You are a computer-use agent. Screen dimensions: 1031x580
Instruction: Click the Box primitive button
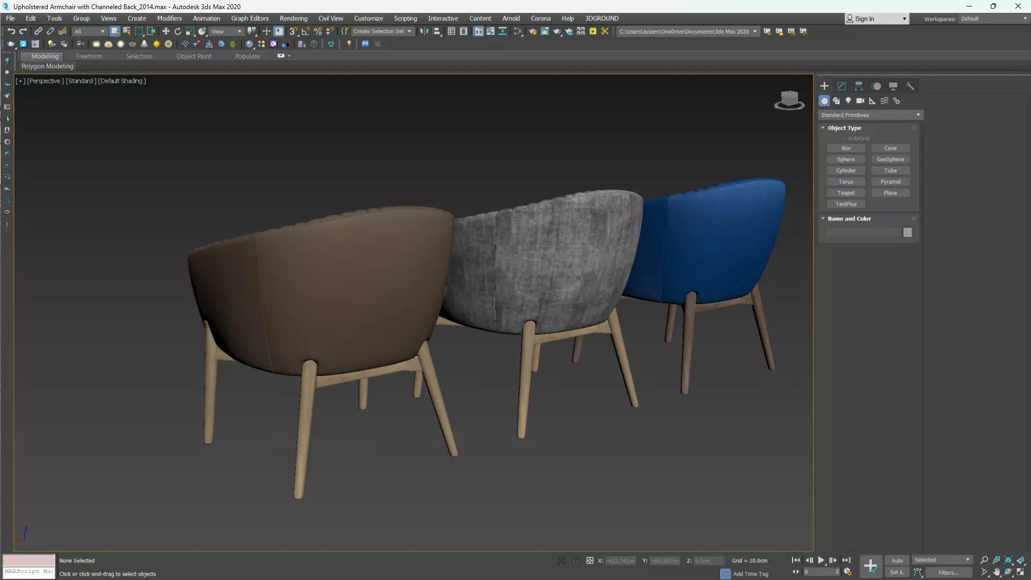click(846, 148)
